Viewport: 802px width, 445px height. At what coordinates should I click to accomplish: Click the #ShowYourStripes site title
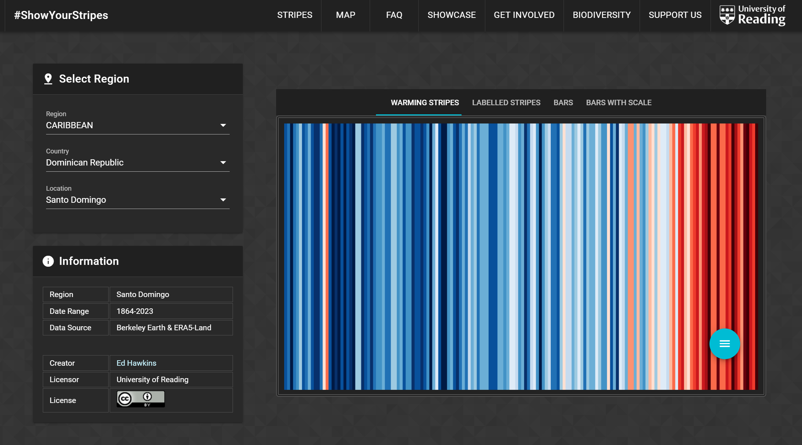point(61,15)
